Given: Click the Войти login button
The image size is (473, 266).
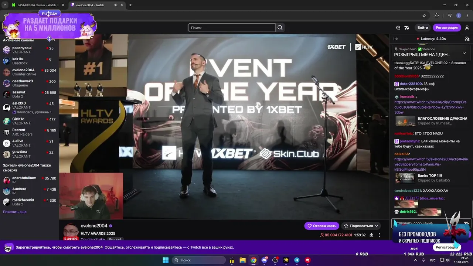Looking at the screenshot, I should tap(423, 28).
